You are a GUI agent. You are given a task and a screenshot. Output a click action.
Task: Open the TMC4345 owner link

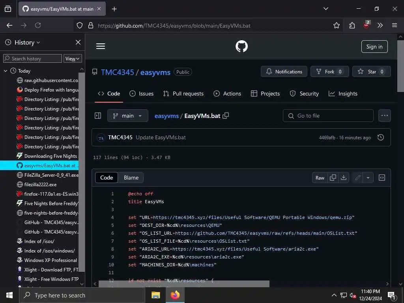pos(118,72)
